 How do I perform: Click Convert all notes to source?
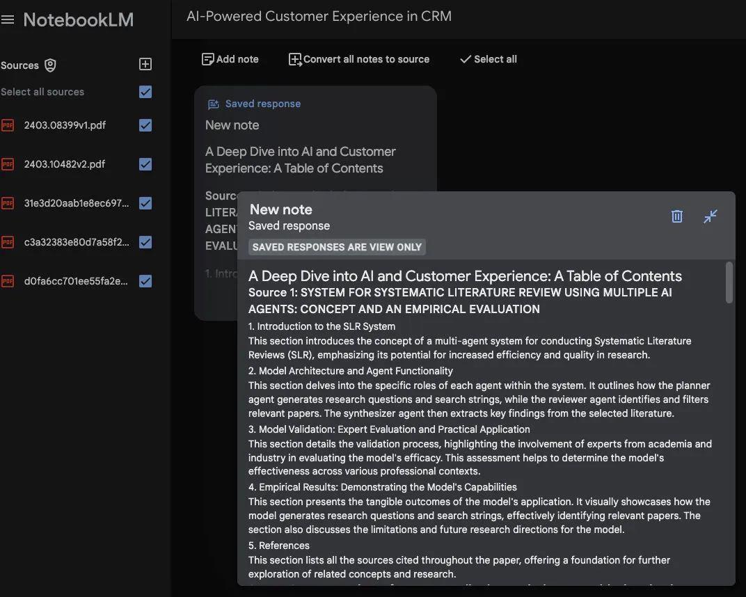[359, 59]
